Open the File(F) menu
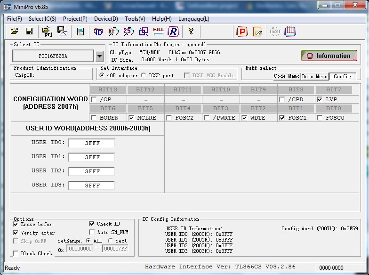The image size is (369, 275). pyautogui.click(x=15, y=19)
